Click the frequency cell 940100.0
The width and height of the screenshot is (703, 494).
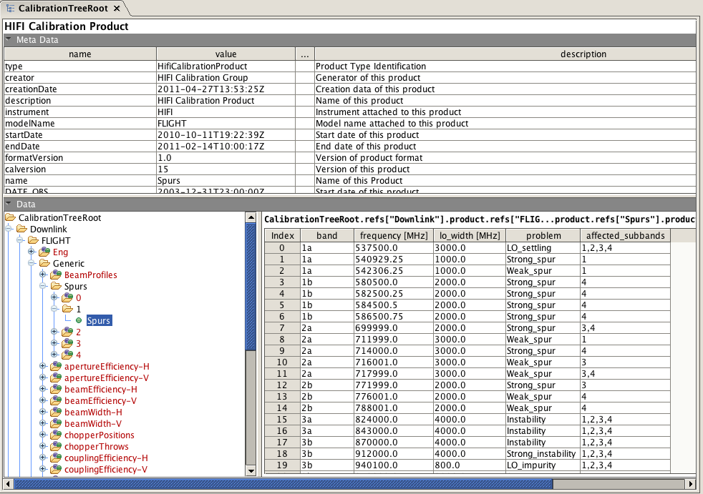pos(394,465)
